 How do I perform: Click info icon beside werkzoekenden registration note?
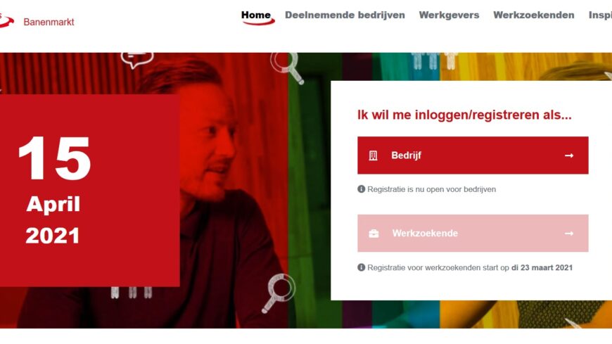pos(362,267)
